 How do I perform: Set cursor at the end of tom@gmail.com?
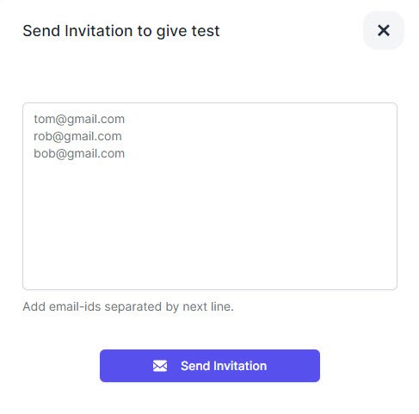point(125,119)
